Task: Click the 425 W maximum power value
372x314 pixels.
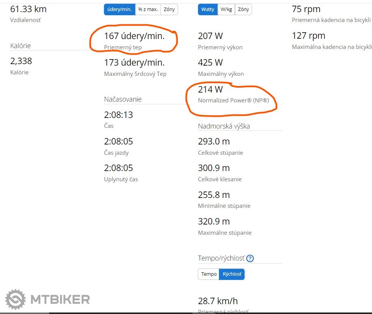Action: tap(210, 63)
